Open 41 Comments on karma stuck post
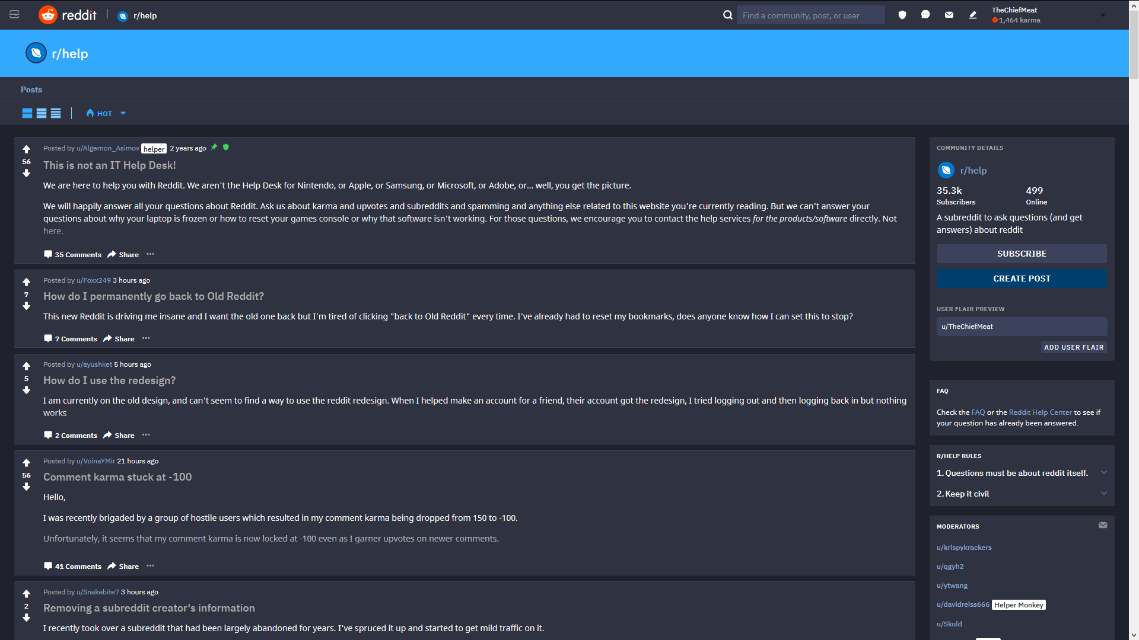This screenshot has height=640, width=1139. pyautogui.click(x=72, y=567)
